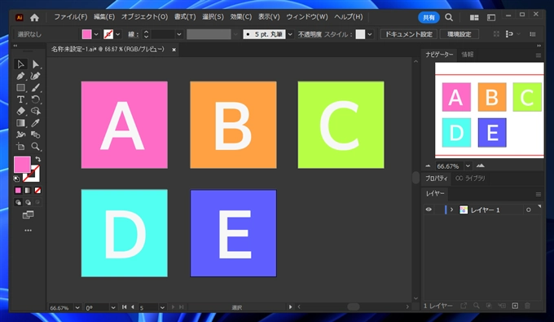Go to Illustrator home screen
This screenshot has width=554, height=322.
[34, 17]
